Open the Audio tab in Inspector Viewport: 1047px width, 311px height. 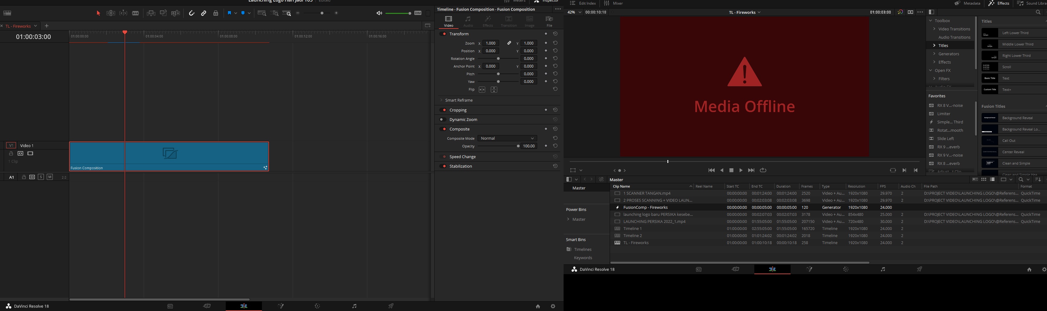tap(468, 21)
